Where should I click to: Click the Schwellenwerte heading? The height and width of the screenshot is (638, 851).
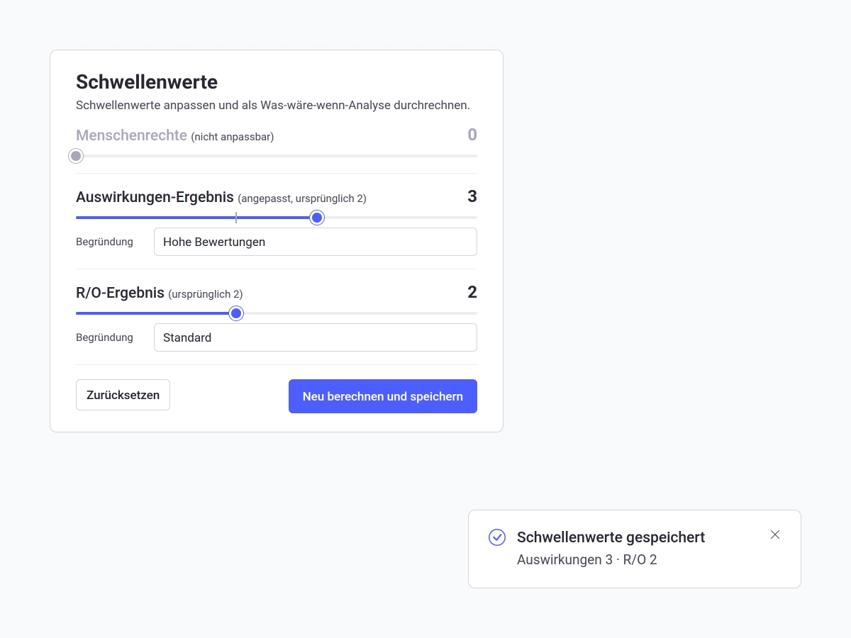[x=147, y=82]
